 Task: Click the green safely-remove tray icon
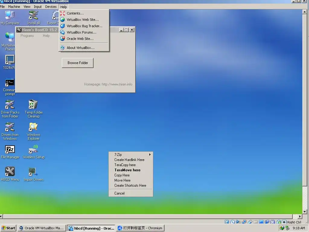[287, 228]
